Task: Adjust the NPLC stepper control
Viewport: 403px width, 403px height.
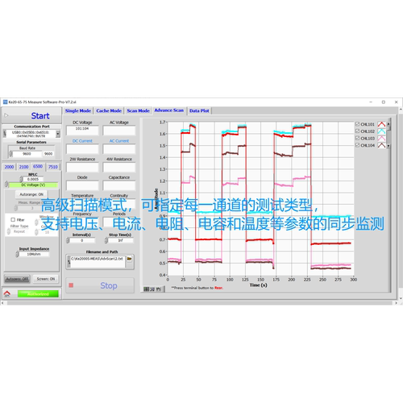Action: (21, 179)
